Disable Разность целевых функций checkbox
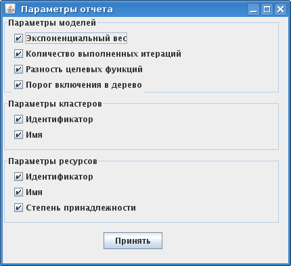This screenshot has height=266, width=291. point(18,70)
